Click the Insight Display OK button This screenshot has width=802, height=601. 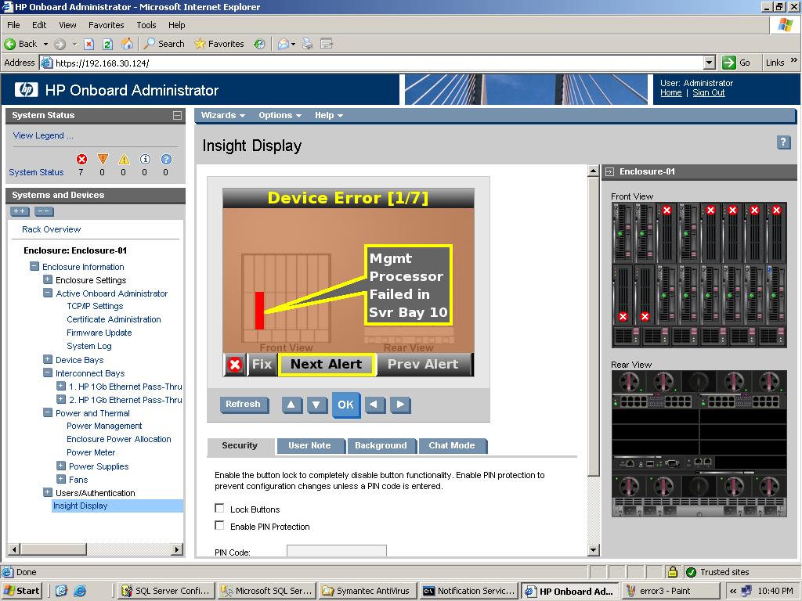345,405
